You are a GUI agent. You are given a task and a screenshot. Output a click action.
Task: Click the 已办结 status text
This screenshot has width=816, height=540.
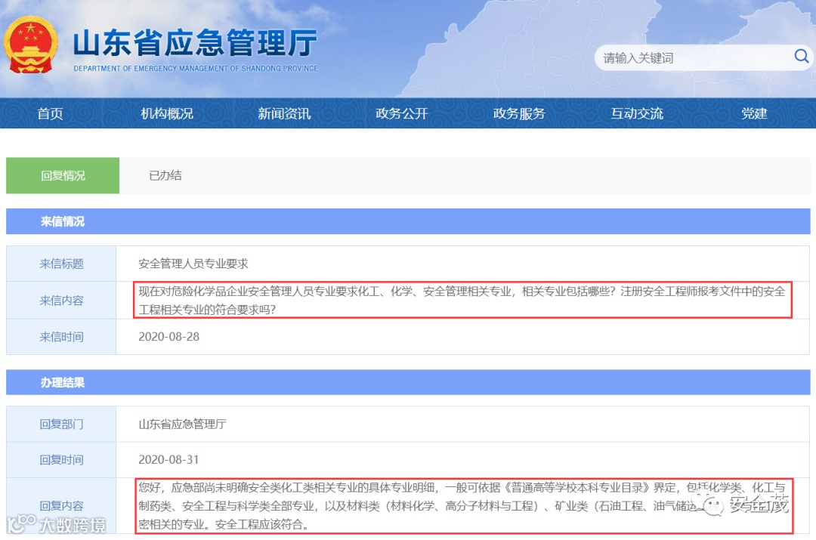tap(165, 176)
